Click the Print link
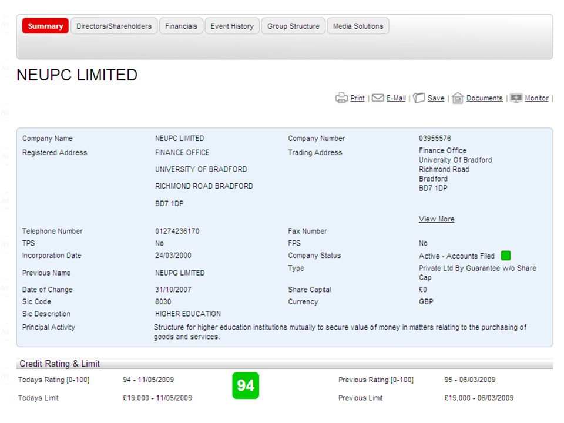This screenshot has width=564, height=423. (358, 98)
